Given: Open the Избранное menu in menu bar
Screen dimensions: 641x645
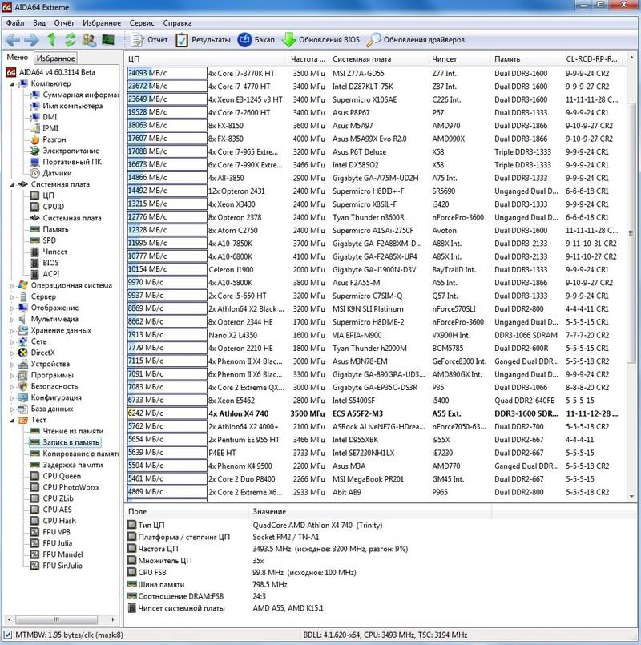Looking at the screenshot, I should [102, 23].
